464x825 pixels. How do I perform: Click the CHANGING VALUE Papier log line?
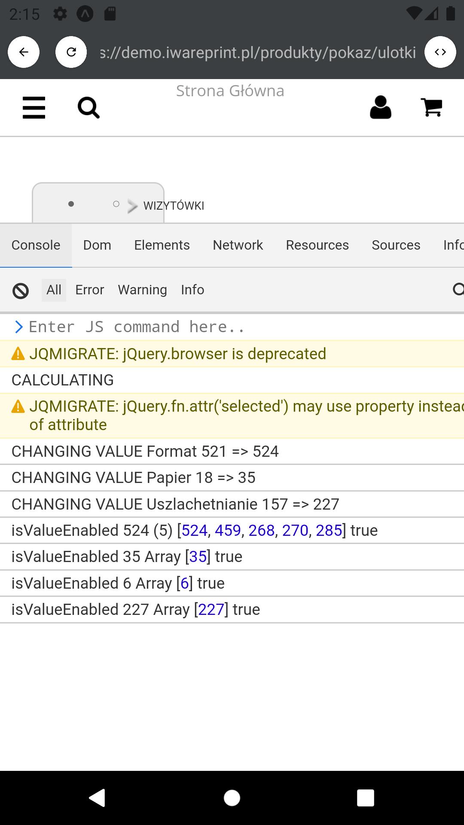232,478
